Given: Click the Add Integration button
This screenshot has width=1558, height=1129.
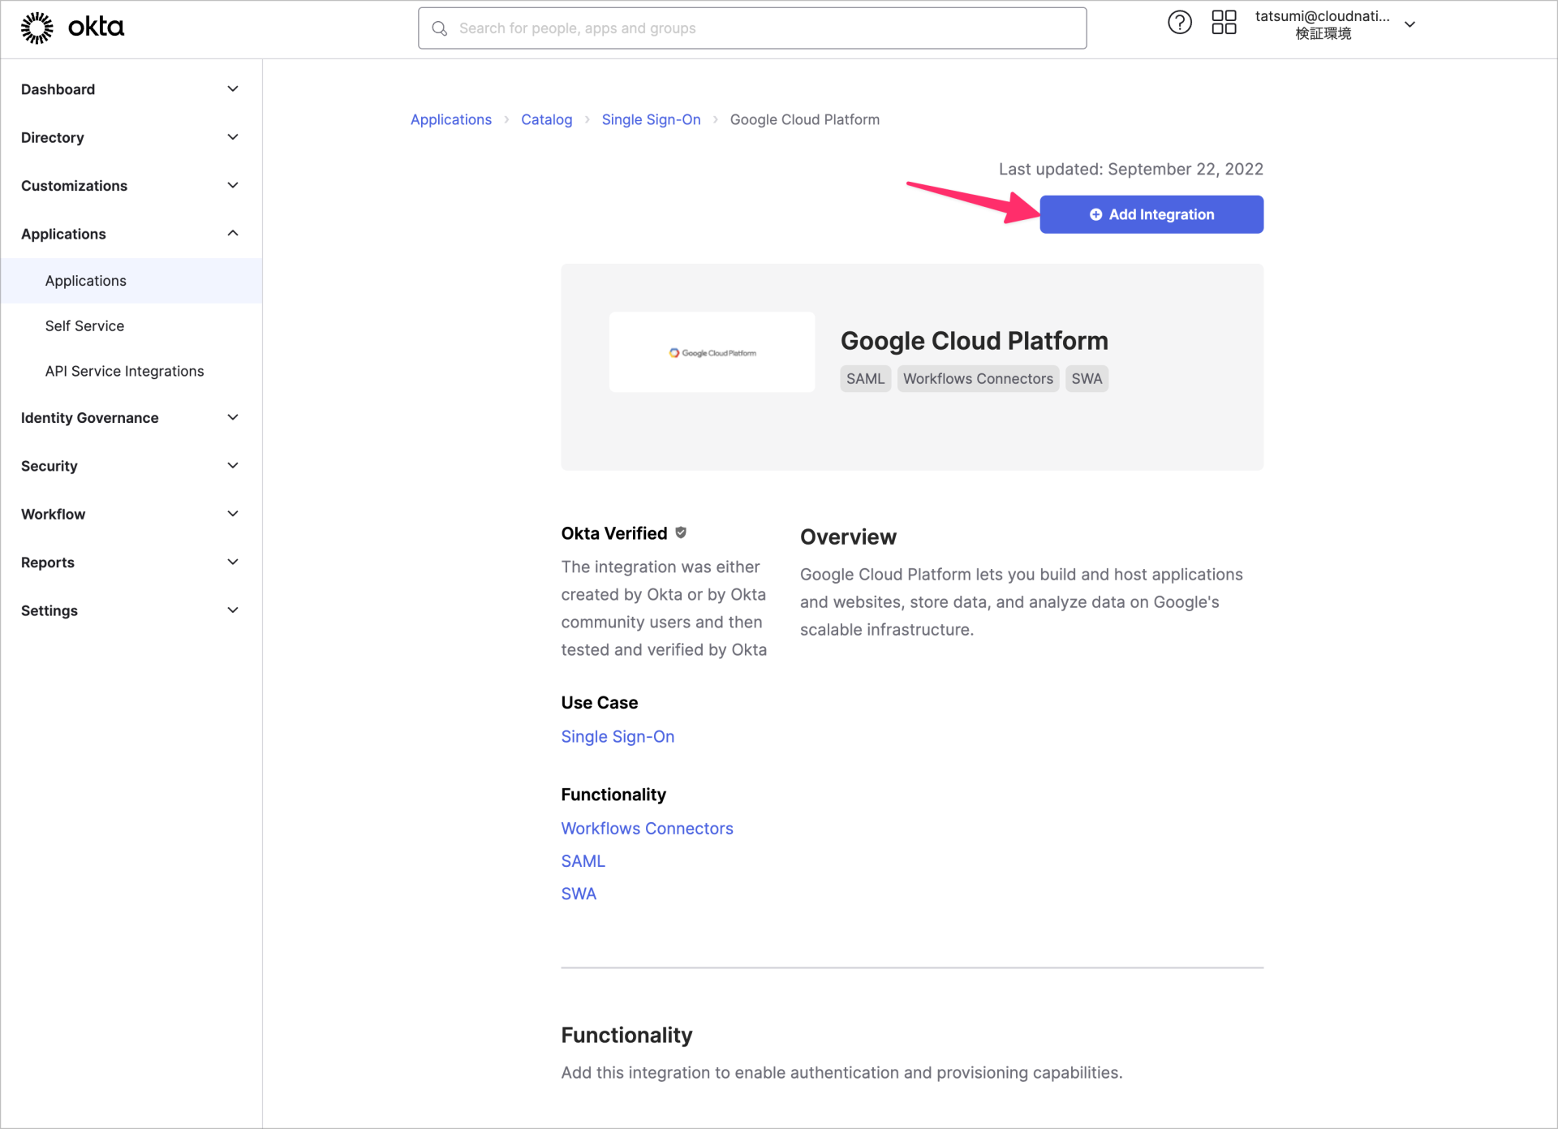Looking at the screenshot, I should (1151, 214).
